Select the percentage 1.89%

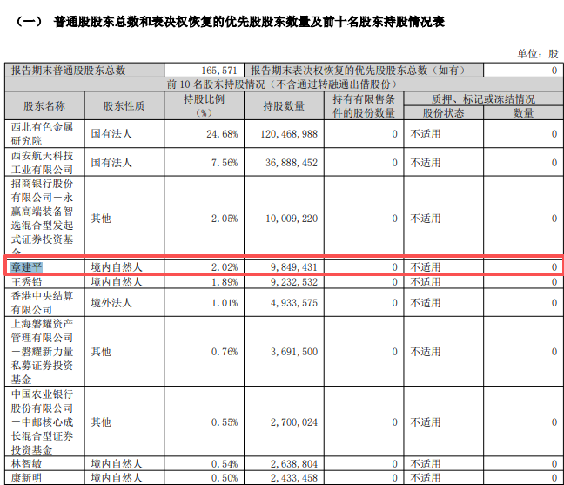tap(225, 281)
